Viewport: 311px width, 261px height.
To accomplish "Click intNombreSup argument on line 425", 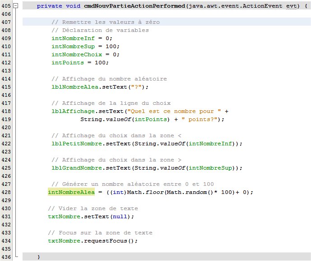I will click(x=210, y=168).
